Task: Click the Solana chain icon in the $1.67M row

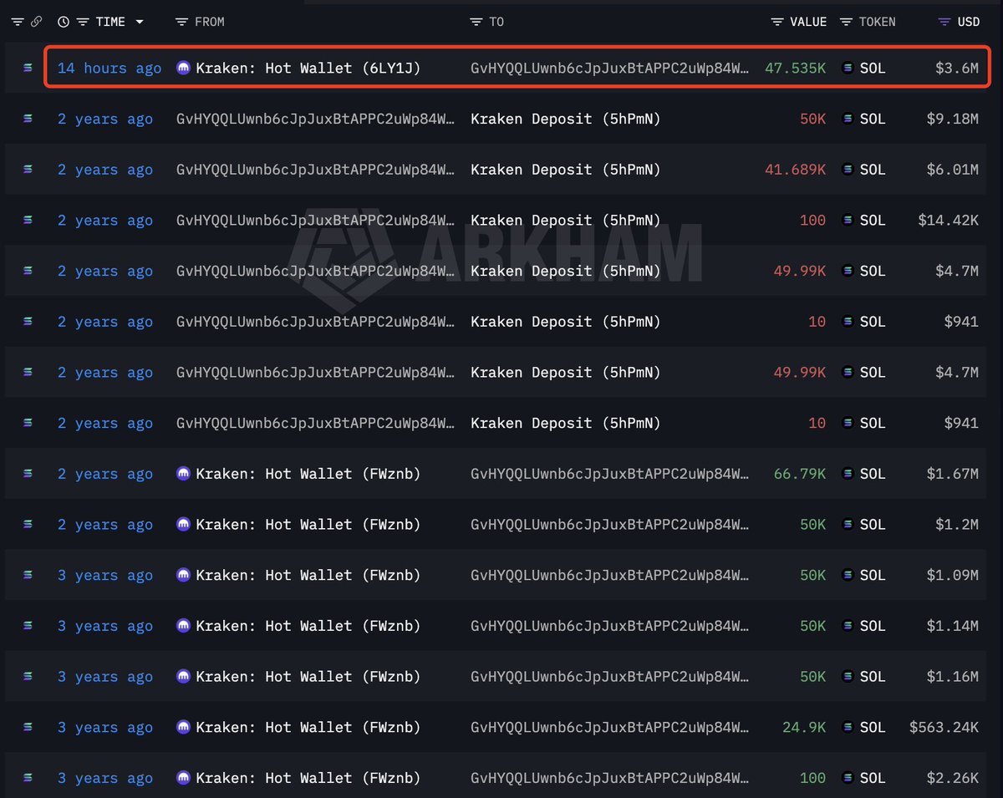Action: click(28, 474)
